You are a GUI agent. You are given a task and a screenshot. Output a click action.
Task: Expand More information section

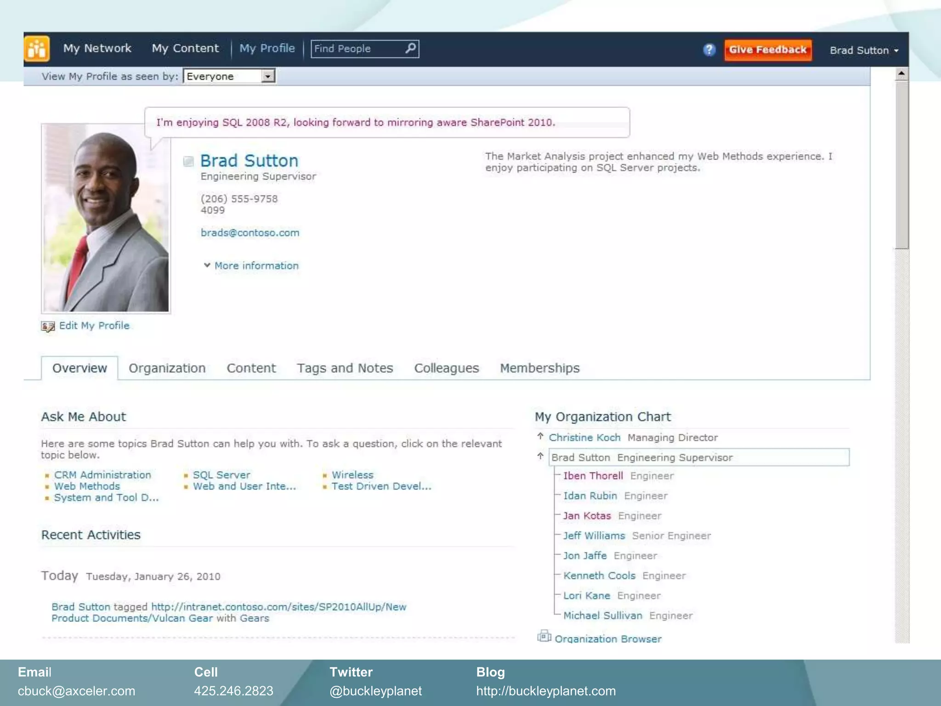(x=251, y=266)
